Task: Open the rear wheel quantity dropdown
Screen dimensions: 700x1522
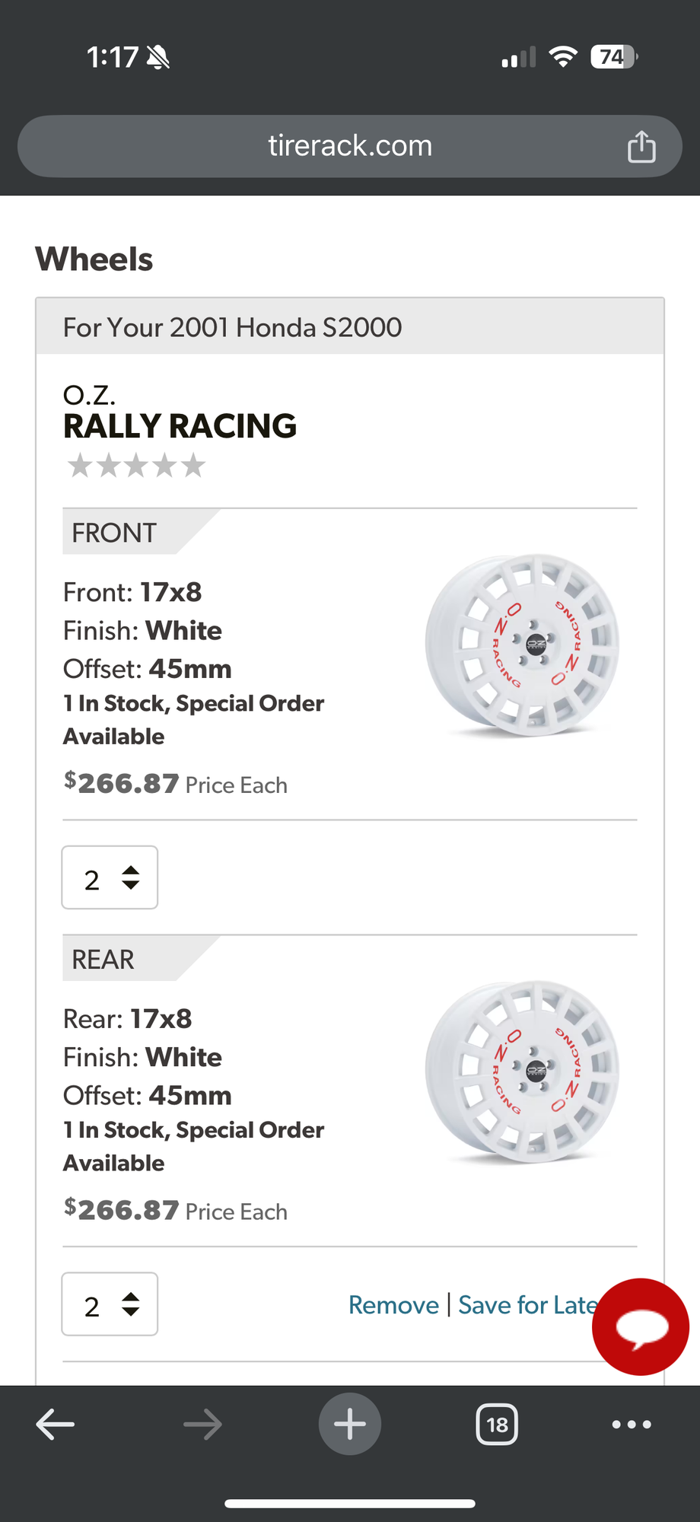Action: (110, 1304)
